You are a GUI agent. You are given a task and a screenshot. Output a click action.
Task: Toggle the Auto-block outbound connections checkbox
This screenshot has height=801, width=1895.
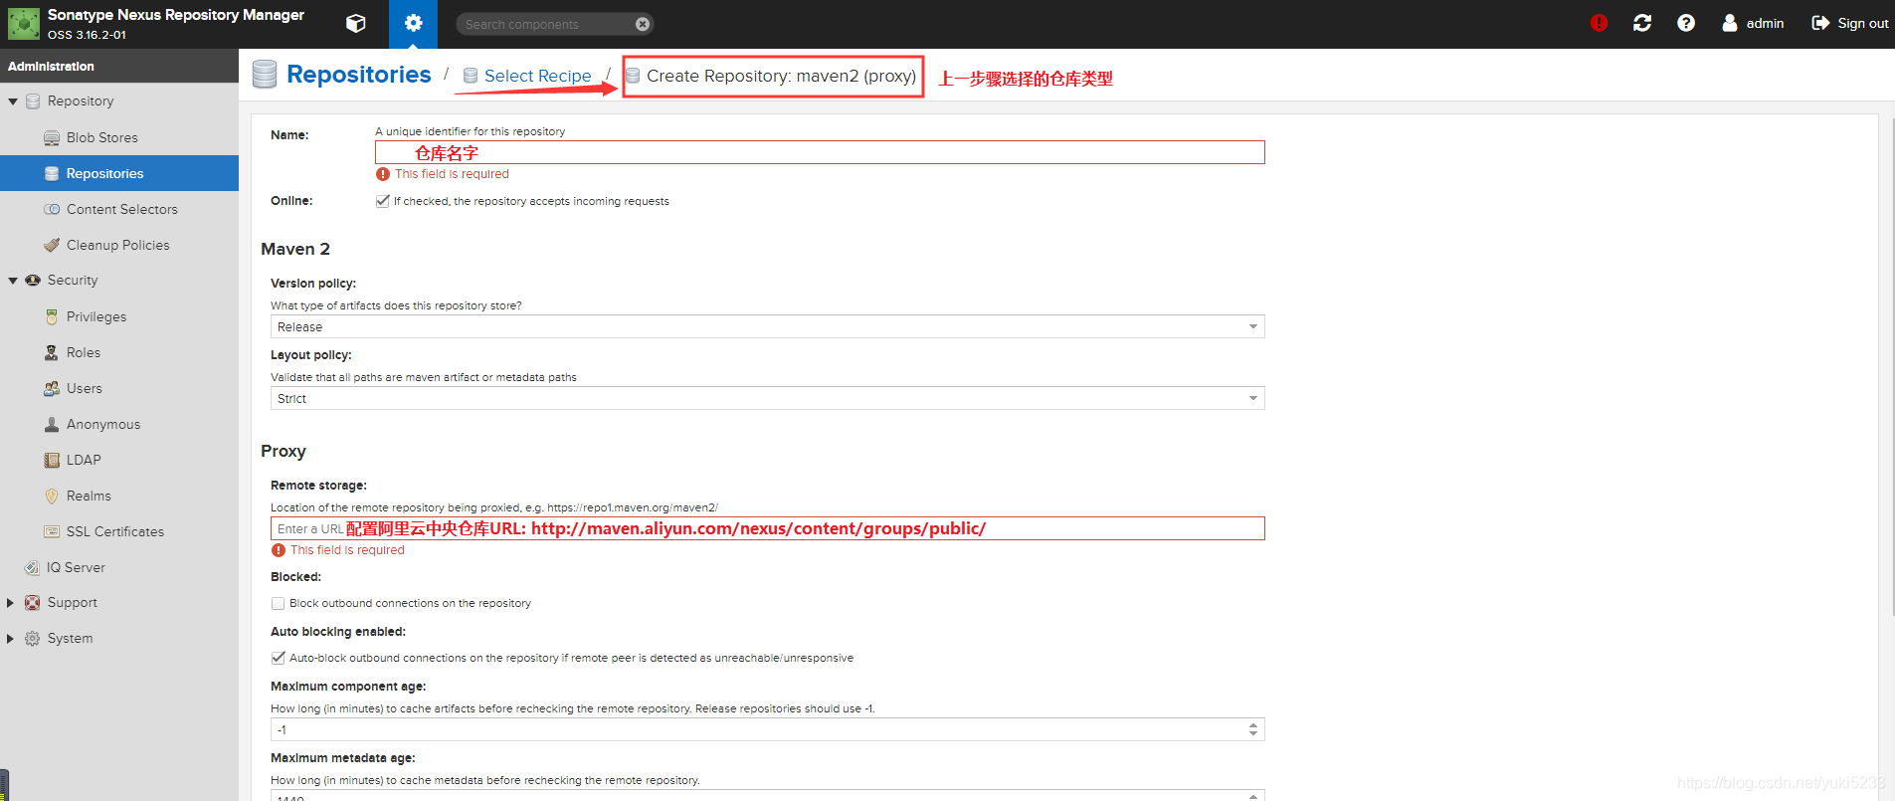(278, 658)
